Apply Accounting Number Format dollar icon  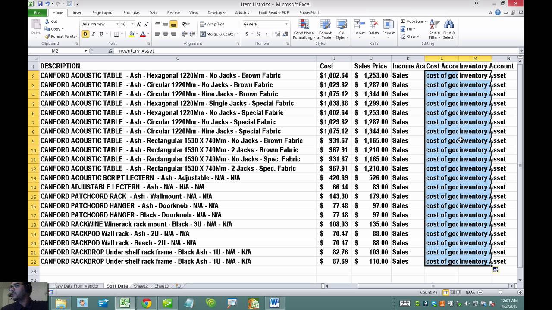(x=247, y=34)
